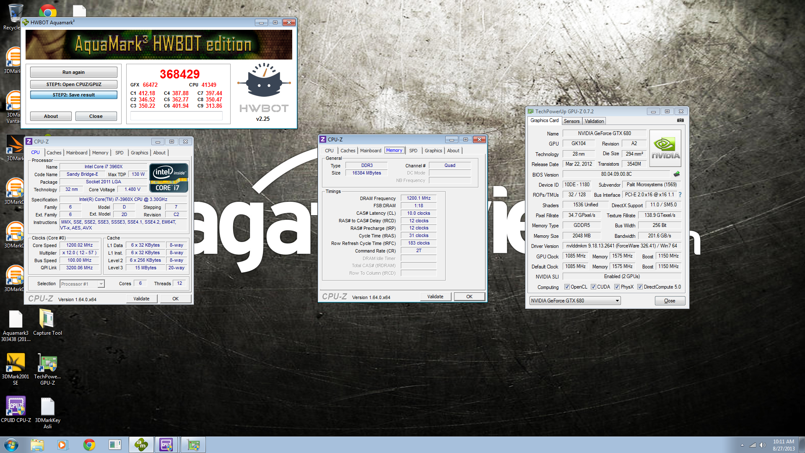The width and height of the screenshot is (805, 453).
Task: Click About button in Aquamark window
Action: (51, 116)
